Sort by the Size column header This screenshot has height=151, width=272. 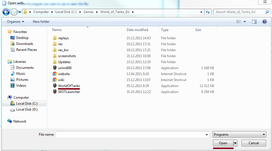(198, 30)
